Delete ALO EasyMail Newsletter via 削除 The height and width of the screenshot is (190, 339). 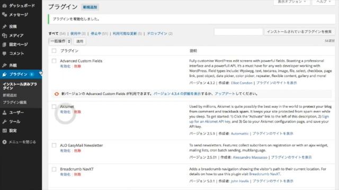pyautogui.click(x=77, y=151)
